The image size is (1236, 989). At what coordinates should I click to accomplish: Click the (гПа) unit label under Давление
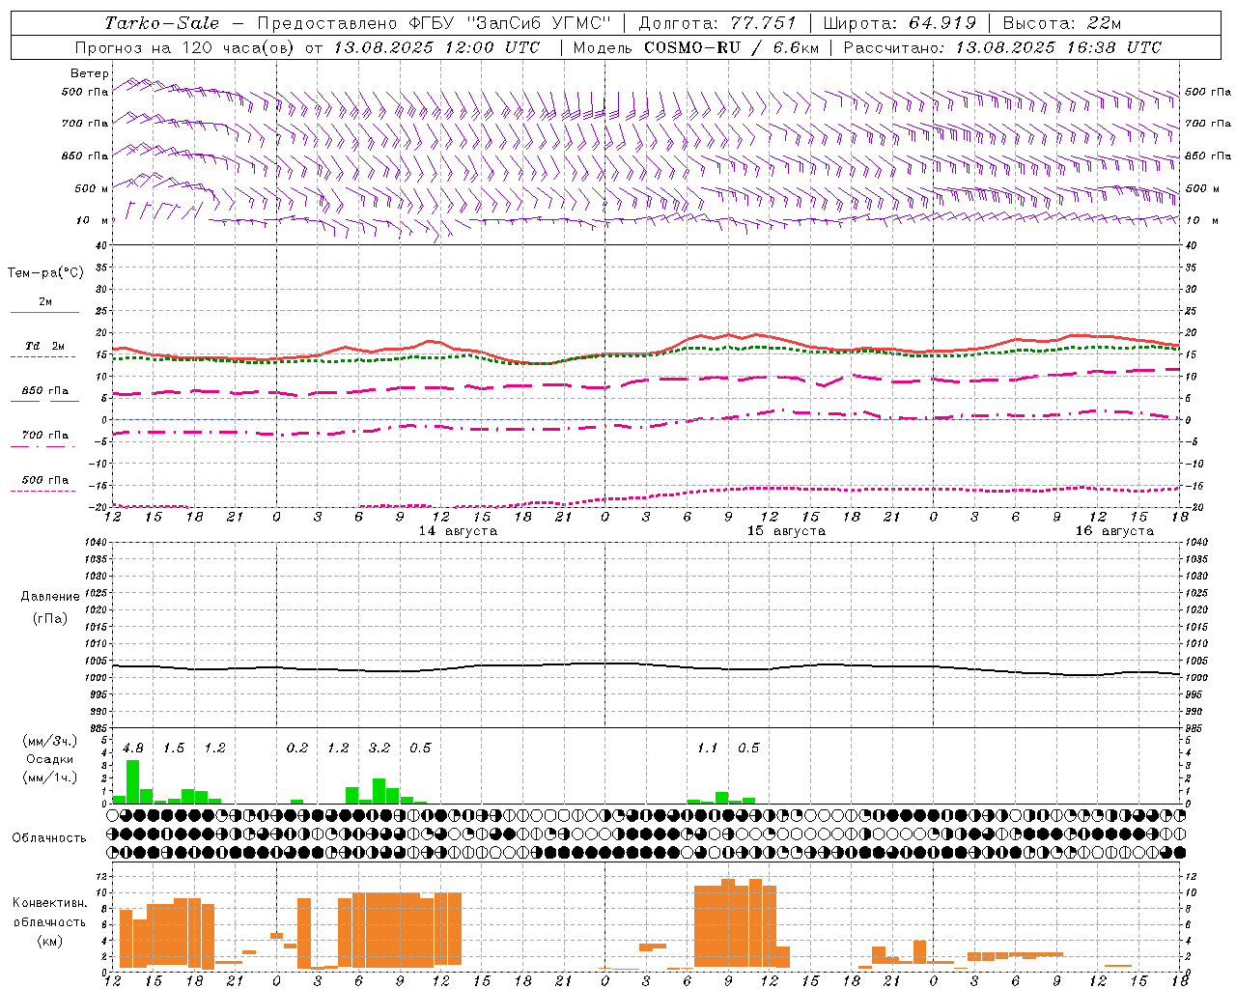[x=50, y=618]
